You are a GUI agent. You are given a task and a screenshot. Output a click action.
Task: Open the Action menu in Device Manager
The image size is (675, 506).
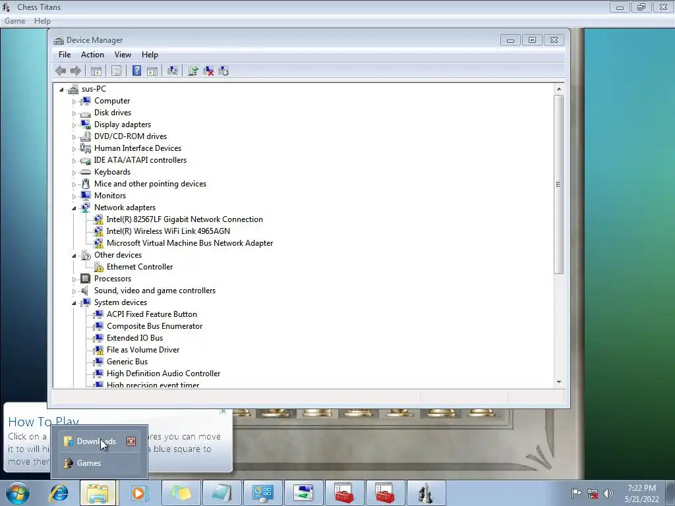(92, 55)
